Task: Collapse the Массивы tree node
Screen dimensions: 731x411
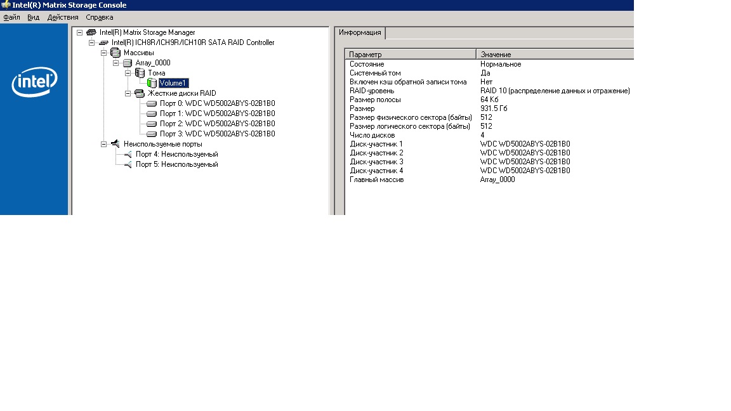Action: click(103, 53)
